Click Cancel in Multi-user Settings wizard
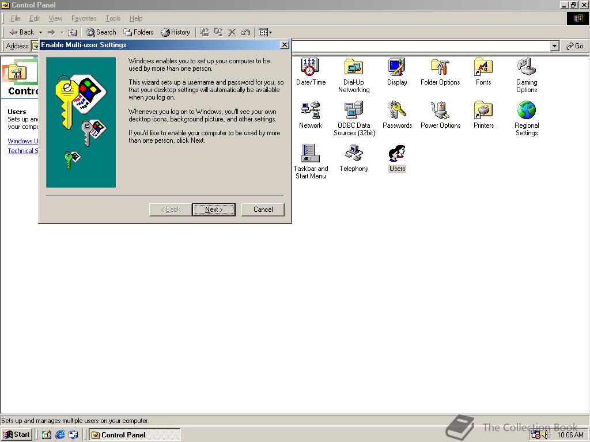The image size is (590, 442). [x=263, y=209]
